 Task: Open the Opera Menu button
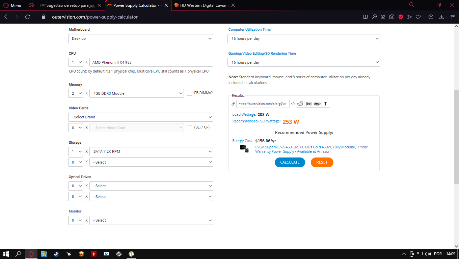12,5
